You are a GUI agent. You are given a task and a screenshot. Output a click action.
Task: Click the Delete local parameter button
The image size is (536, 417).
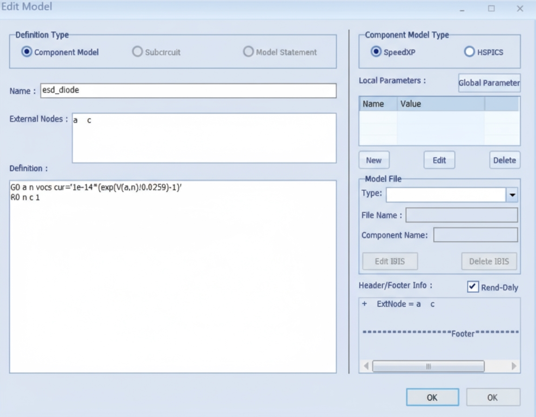504,160
